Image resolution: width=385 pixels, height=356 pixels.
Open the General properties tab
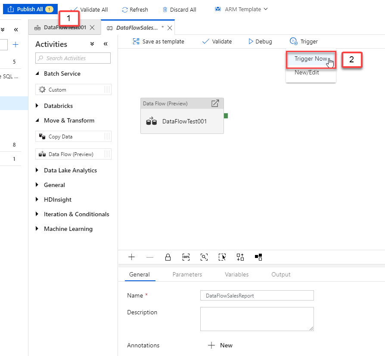(140, 274)
